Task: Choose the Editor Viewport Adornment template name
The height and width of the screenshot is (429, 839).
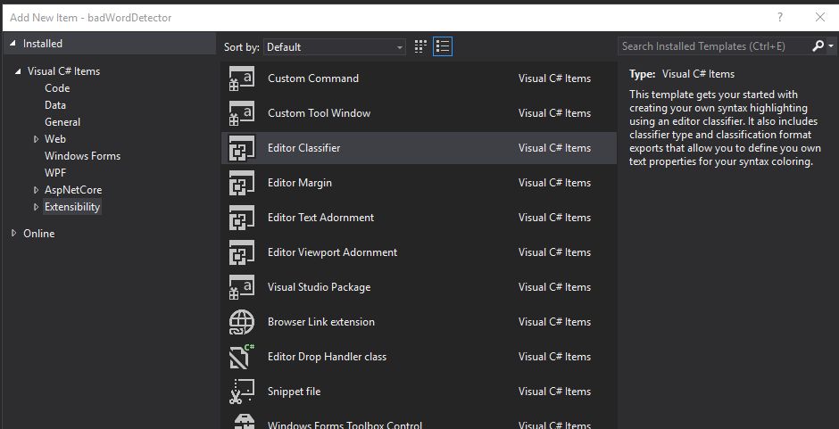Action: coord(332,252)
